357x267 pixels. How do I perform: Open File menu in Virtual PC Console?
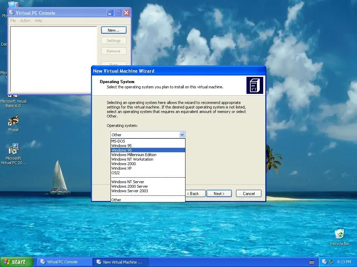pos(13,21)
